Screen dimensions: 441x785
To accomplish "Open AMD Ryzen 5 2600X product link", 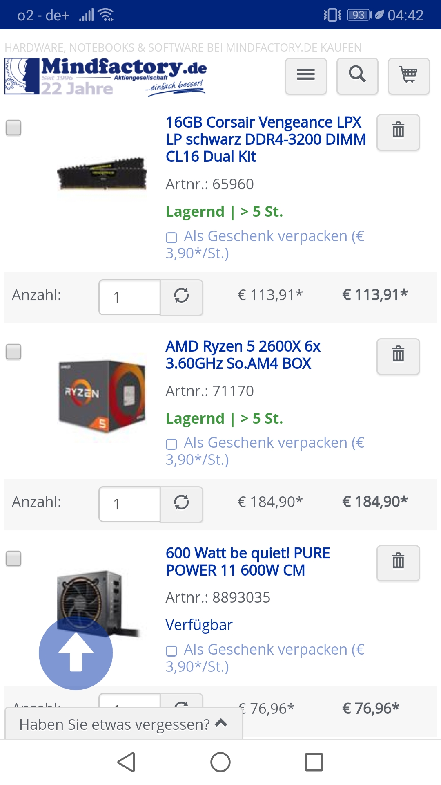I will tap(243, 355).
